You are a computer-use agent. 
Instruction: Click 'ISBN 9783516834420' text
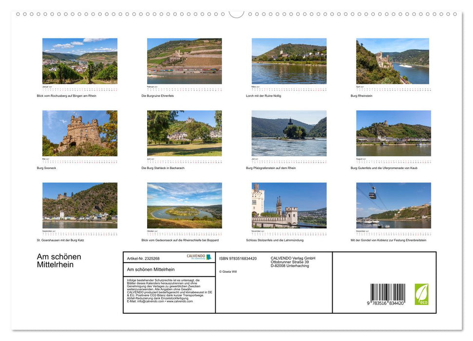point(238,259)
